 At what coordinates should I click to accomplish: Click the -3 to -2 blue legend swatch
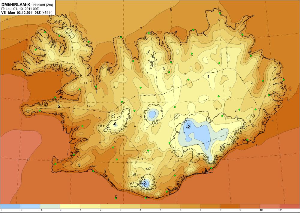pyautogui.click(x=10, y=206)
